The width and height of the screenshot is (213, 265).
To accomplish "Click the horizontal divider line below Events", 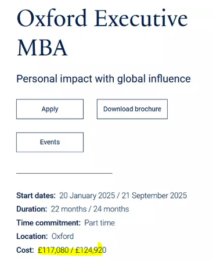I will pos(64,173).
